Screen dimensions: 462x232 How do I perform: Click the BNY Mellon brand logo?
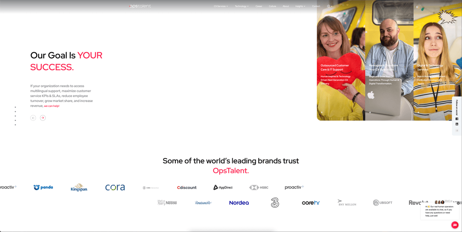[x=347, y=203]
